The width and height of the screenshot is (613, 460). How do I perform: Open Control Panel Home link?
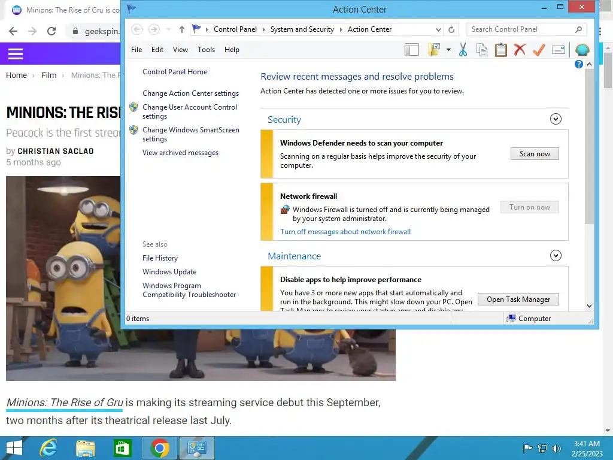coord(175,72)
